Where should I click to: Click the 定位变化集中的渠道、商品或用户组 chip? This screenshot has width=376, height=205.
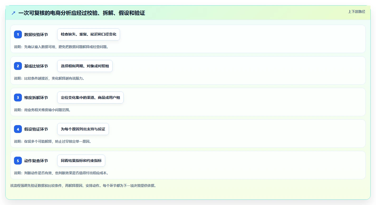pos(90,98)
